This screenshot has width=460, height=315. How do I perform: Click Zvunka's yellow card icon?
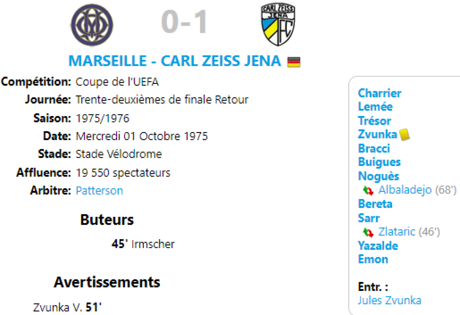(404, 134)
